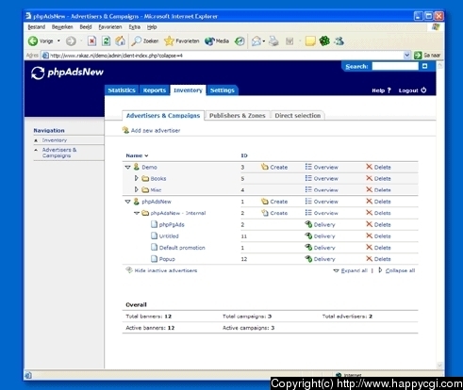Click the red Stop icon in IE toolbar
This screenshot has height=390, width=463.
click(x=91, y=41)
